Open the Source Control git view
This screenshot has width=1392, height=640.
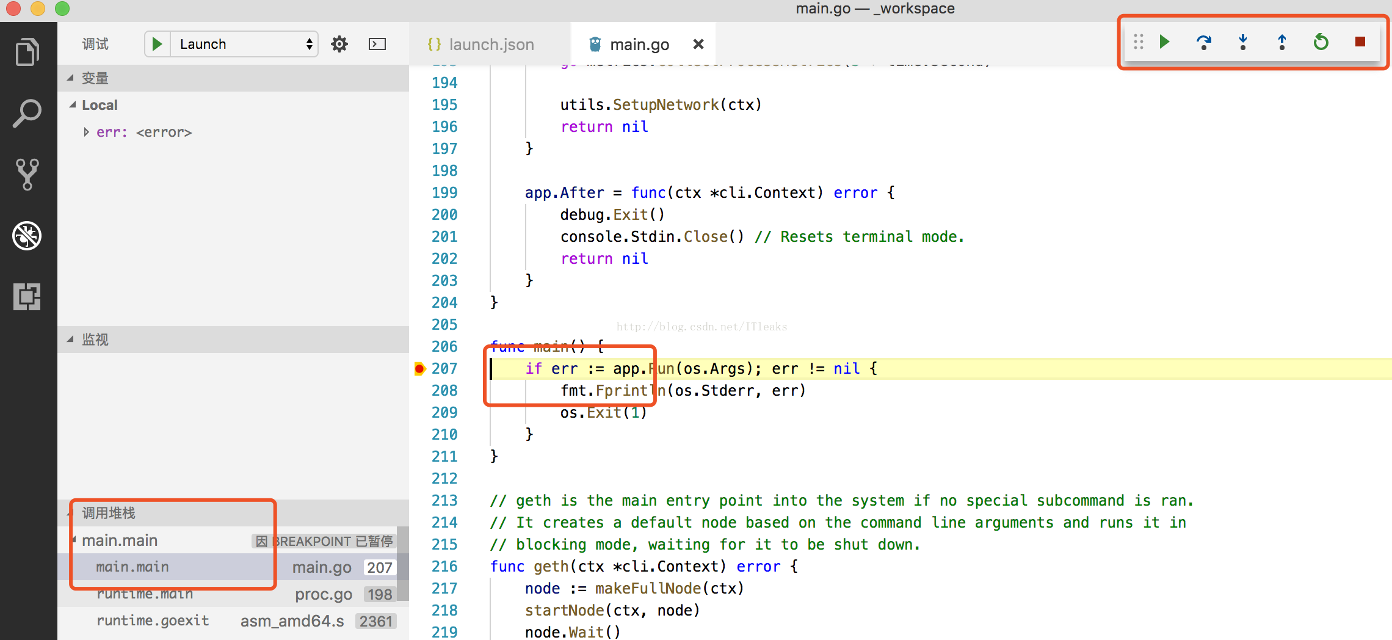click(27, 175)
